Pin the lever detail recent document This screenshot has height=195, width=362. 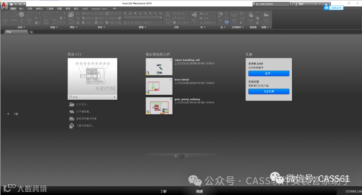click(171, 80)
